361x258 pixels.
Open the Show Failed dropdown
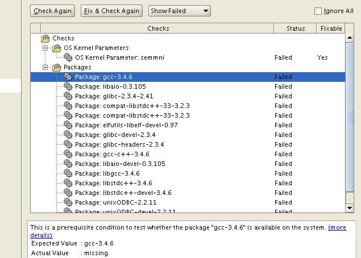pos(179,11)
